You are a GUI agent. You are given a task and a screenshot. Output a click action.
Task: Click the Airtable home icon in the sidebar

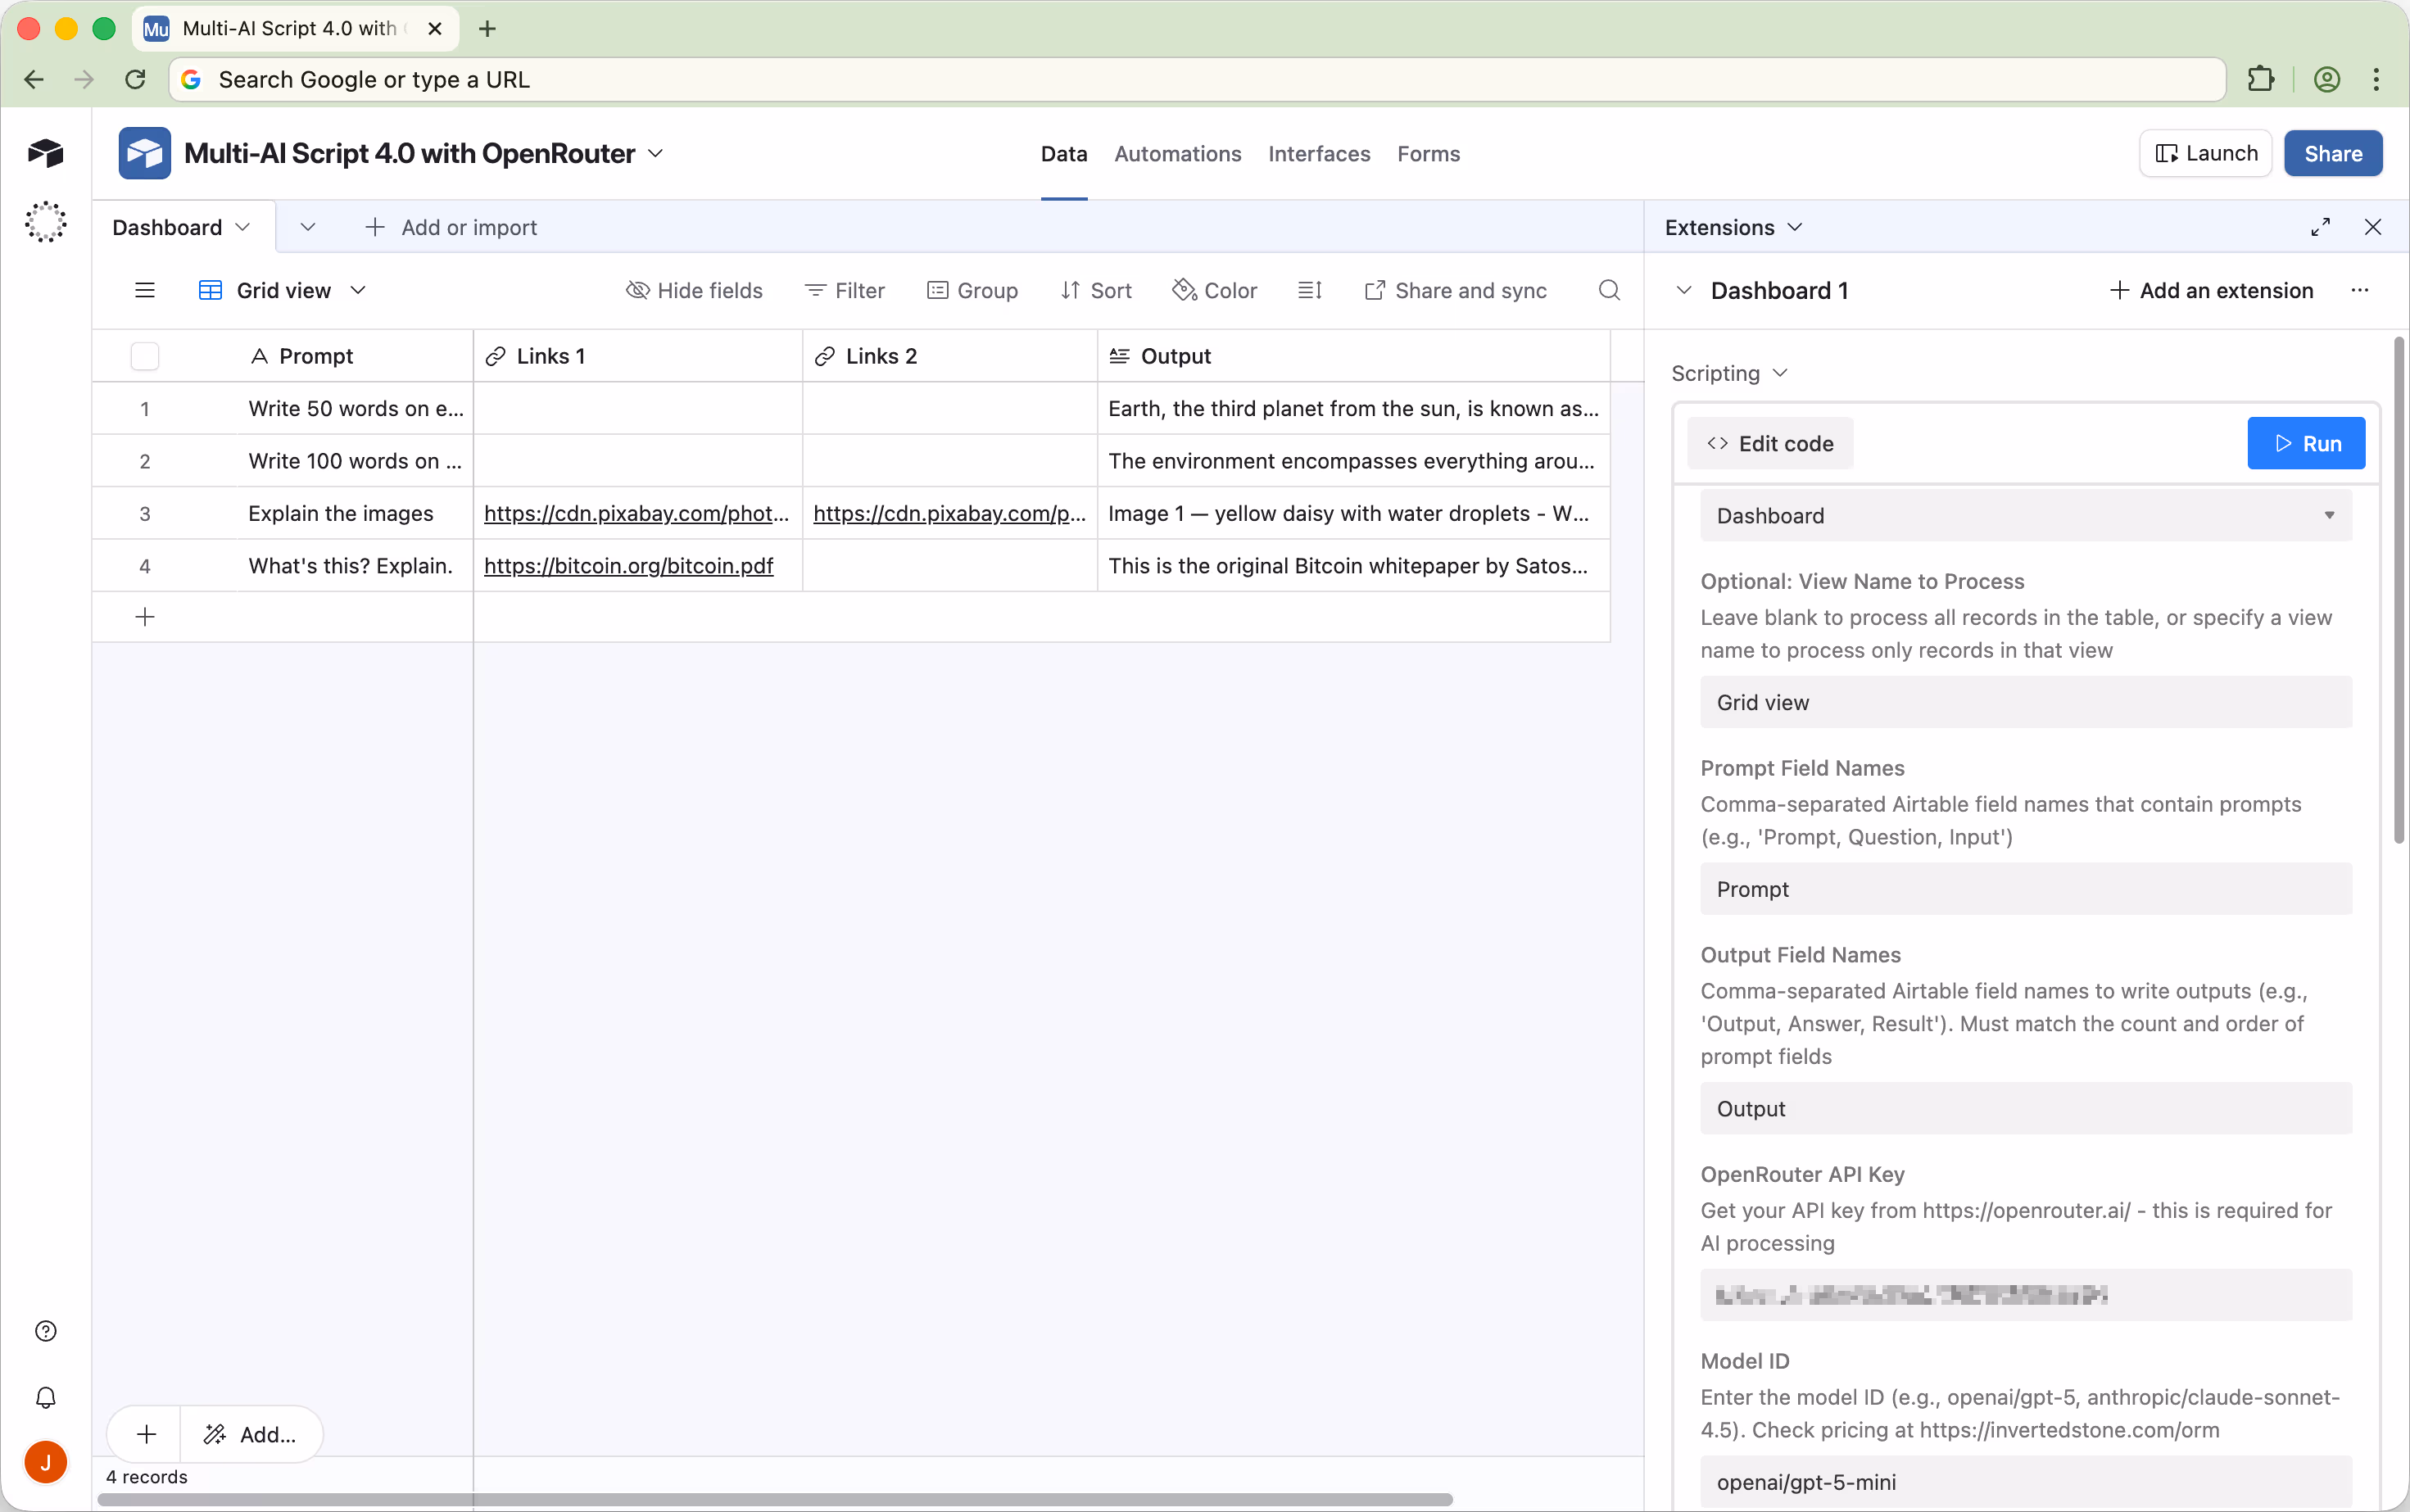46,152
